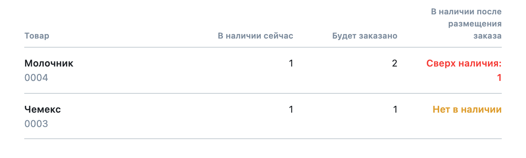This screenshot has height=158, width=526.
Task: Click the Будет заказано column header
Action: [365, 36]
